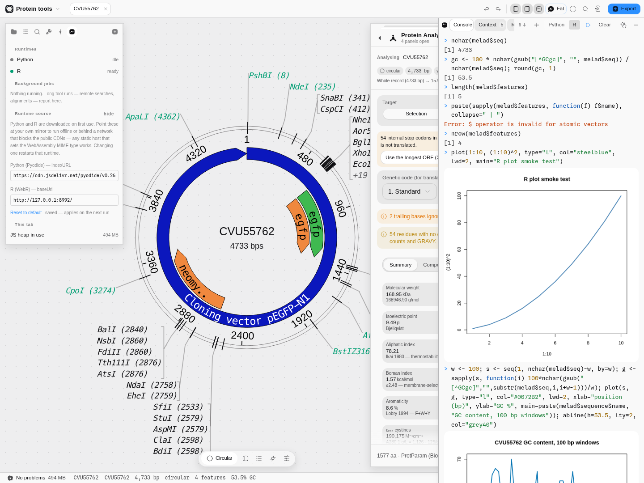This screenshot has height=483, width=644.
Task: Switch to the Context tab
Action: coord(491,25)
